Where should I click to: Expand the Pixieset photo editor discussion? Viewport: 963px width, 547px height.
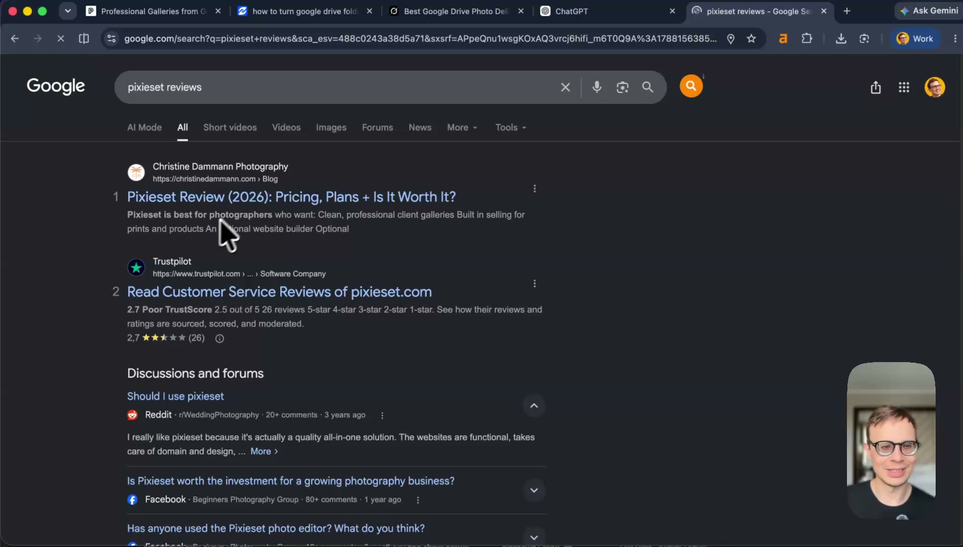[534, 537]
